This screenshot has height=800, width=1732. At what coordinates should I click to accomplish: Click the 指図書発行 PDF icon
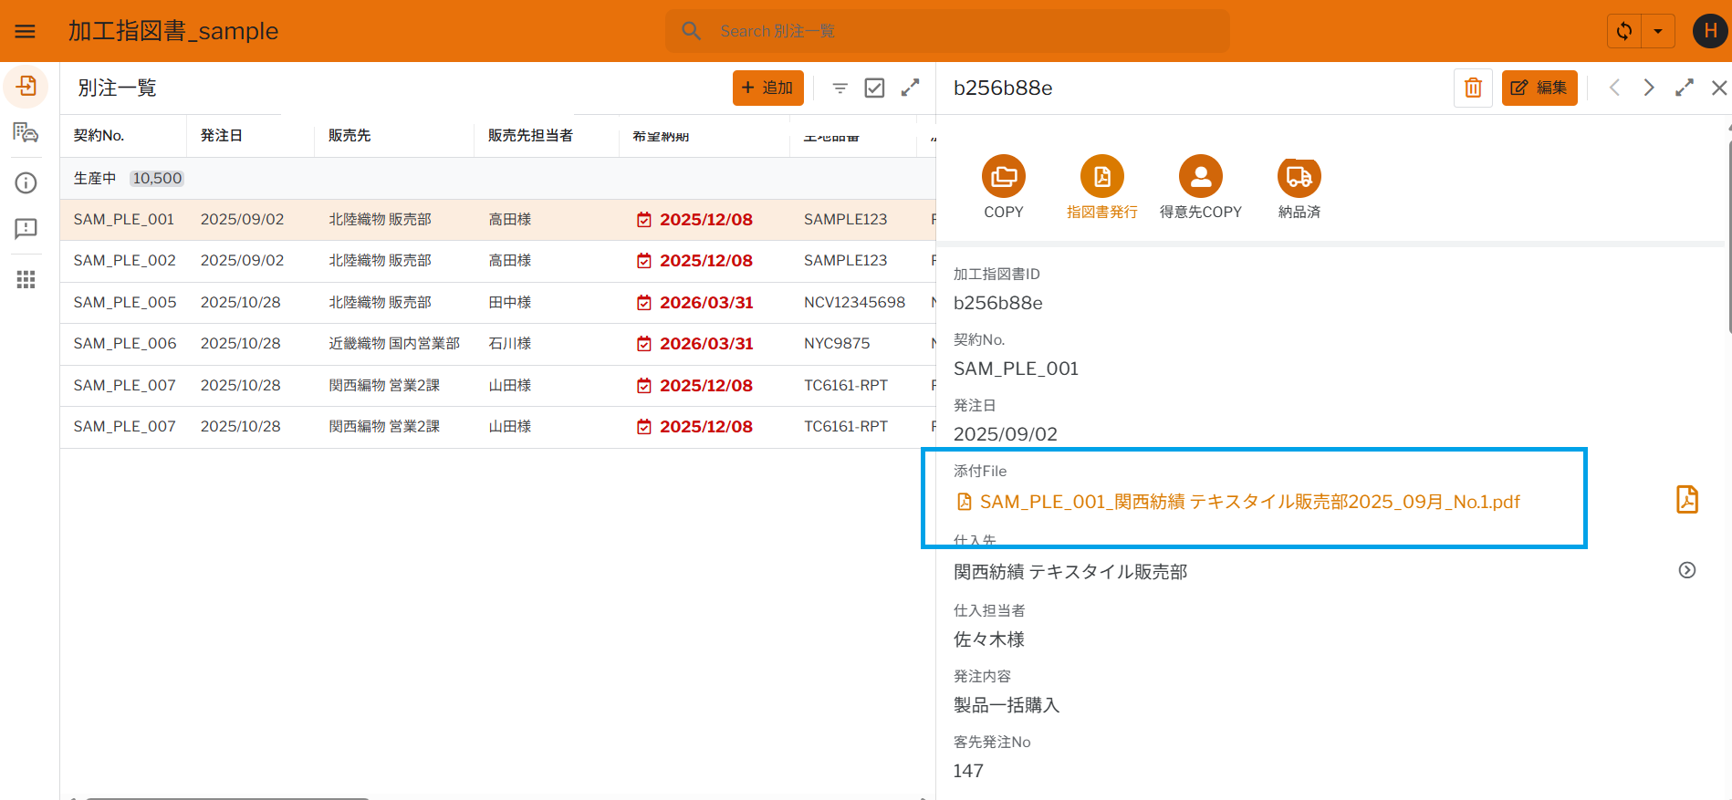click(1101, 177)
